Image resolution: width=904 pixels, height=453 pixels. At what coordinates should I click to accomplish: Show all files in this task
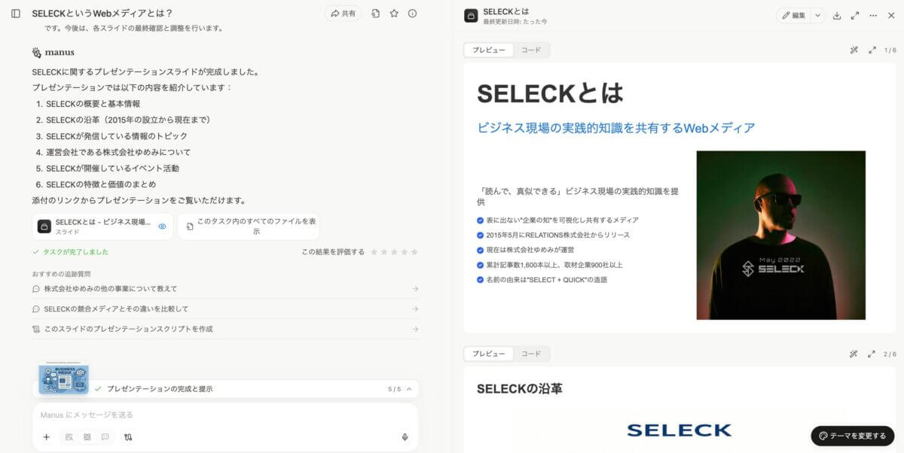coord(249,226)
